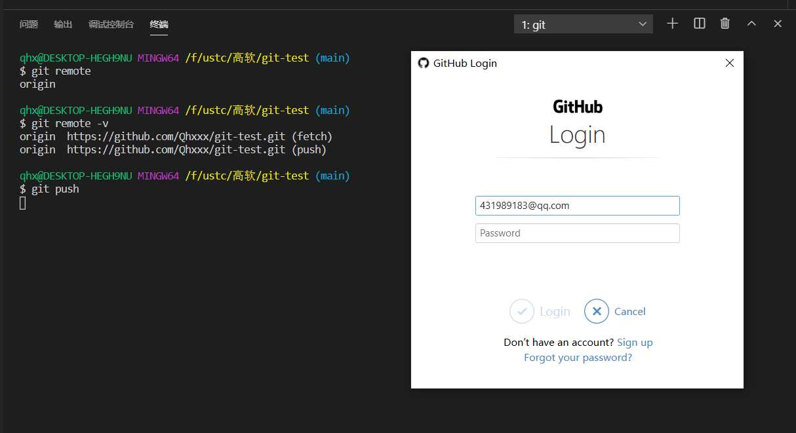796x433 pixels.
Task: Close the GitHub Login dialog
Action: [729, 63]
